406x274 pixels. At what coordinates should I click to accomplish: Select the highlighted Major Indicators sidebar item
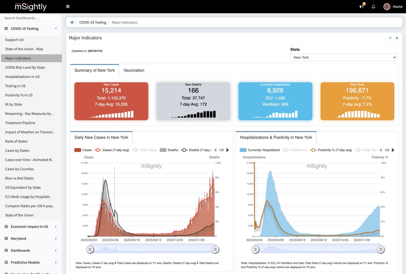[x=31, y=58]
